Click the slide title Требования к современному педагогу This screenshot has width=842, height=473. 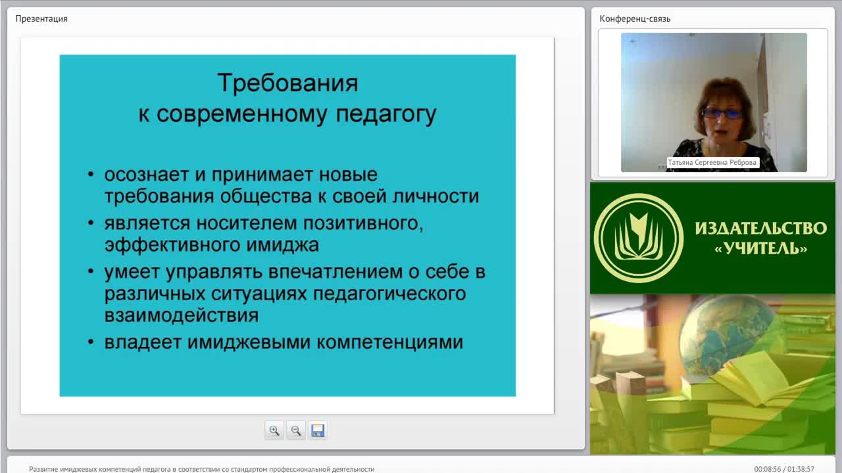point(287,99)
